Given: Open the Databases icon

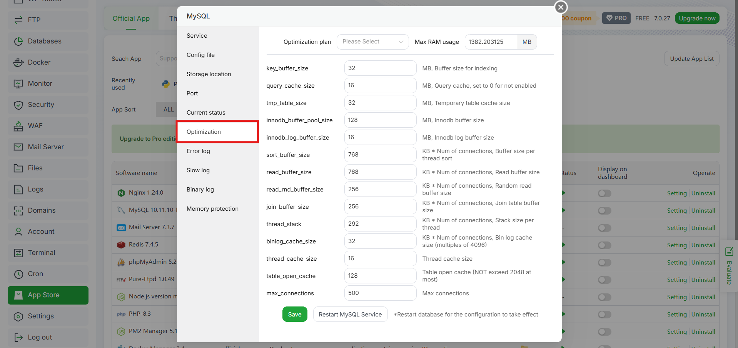Looking at the screenshot, I should coord(18,41).
